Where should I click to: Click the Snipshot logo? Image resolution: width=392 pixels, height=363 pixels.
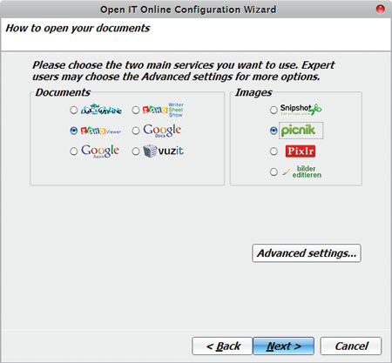(301, 110)
